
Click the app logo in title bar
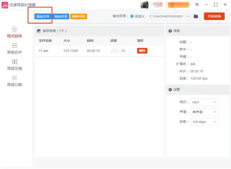(5, 5)
